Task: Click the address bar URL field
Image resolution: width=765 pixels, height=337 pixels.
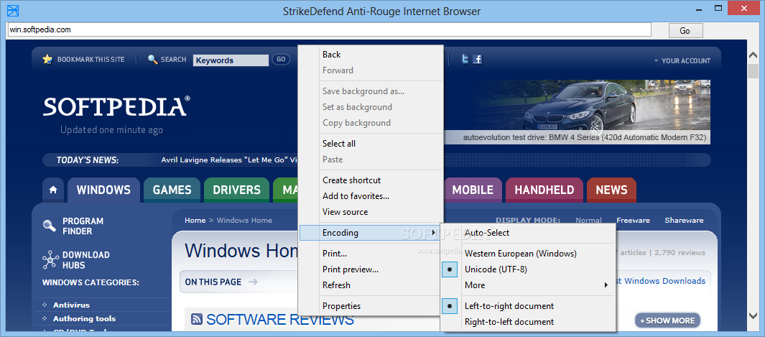Action: 329,29
